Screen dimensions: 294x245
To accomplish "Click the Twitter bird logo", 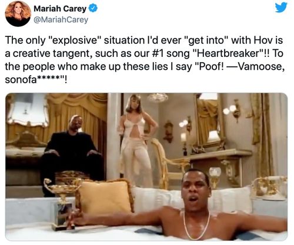I will tap(281, 7).
